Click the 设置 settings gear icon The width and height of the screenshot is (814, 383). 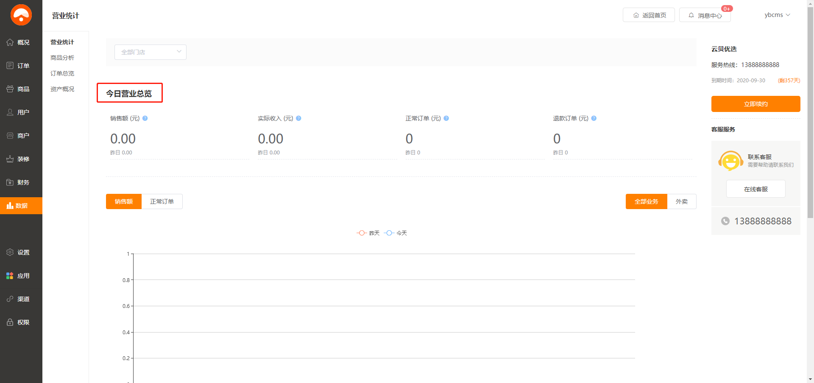pyautogui.click(x=10, y=252)
